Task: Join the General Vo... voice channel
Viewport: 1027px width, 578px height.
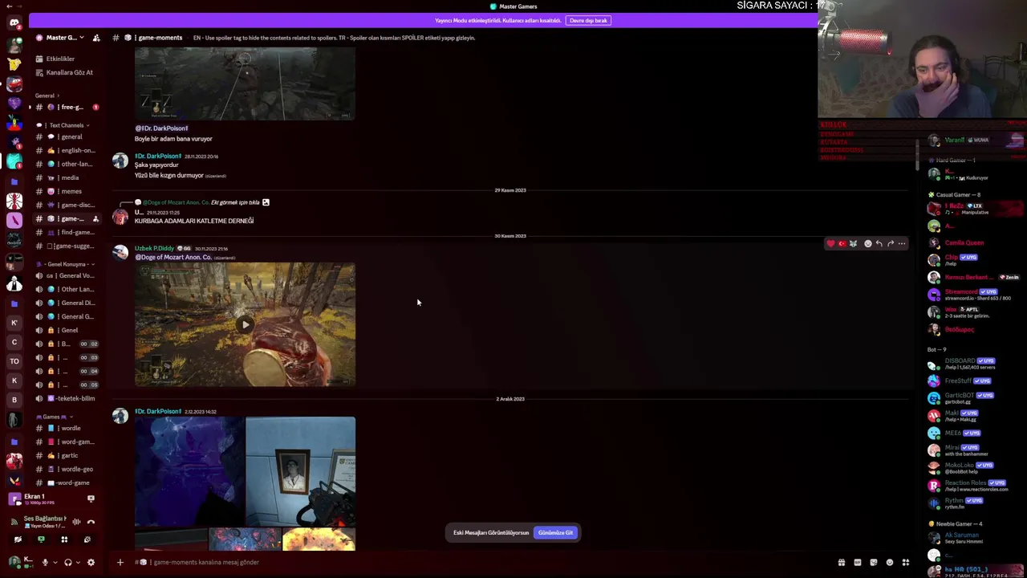Action: click(66, 275)
